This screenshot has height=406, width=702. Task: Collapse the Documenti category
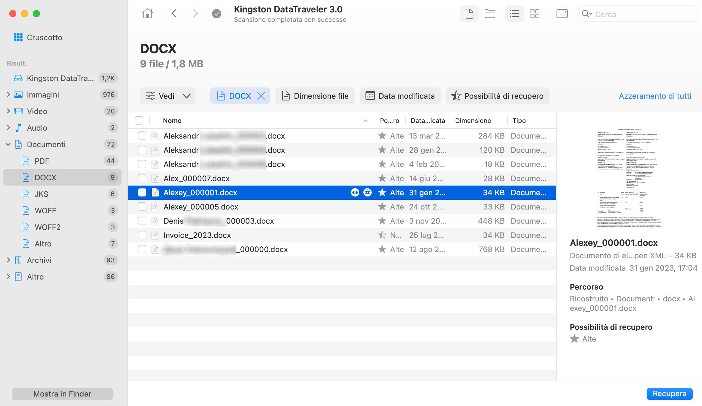tap(8, 144)
